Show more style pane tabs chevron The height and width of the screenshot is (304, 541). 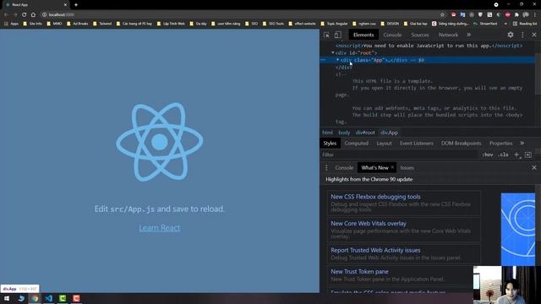pyautogui.click(x=522, y=144)
